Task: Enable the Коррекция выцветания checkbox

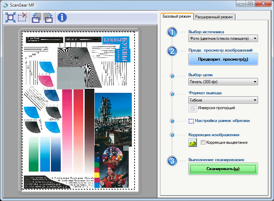Action: [x=203, y=142]
